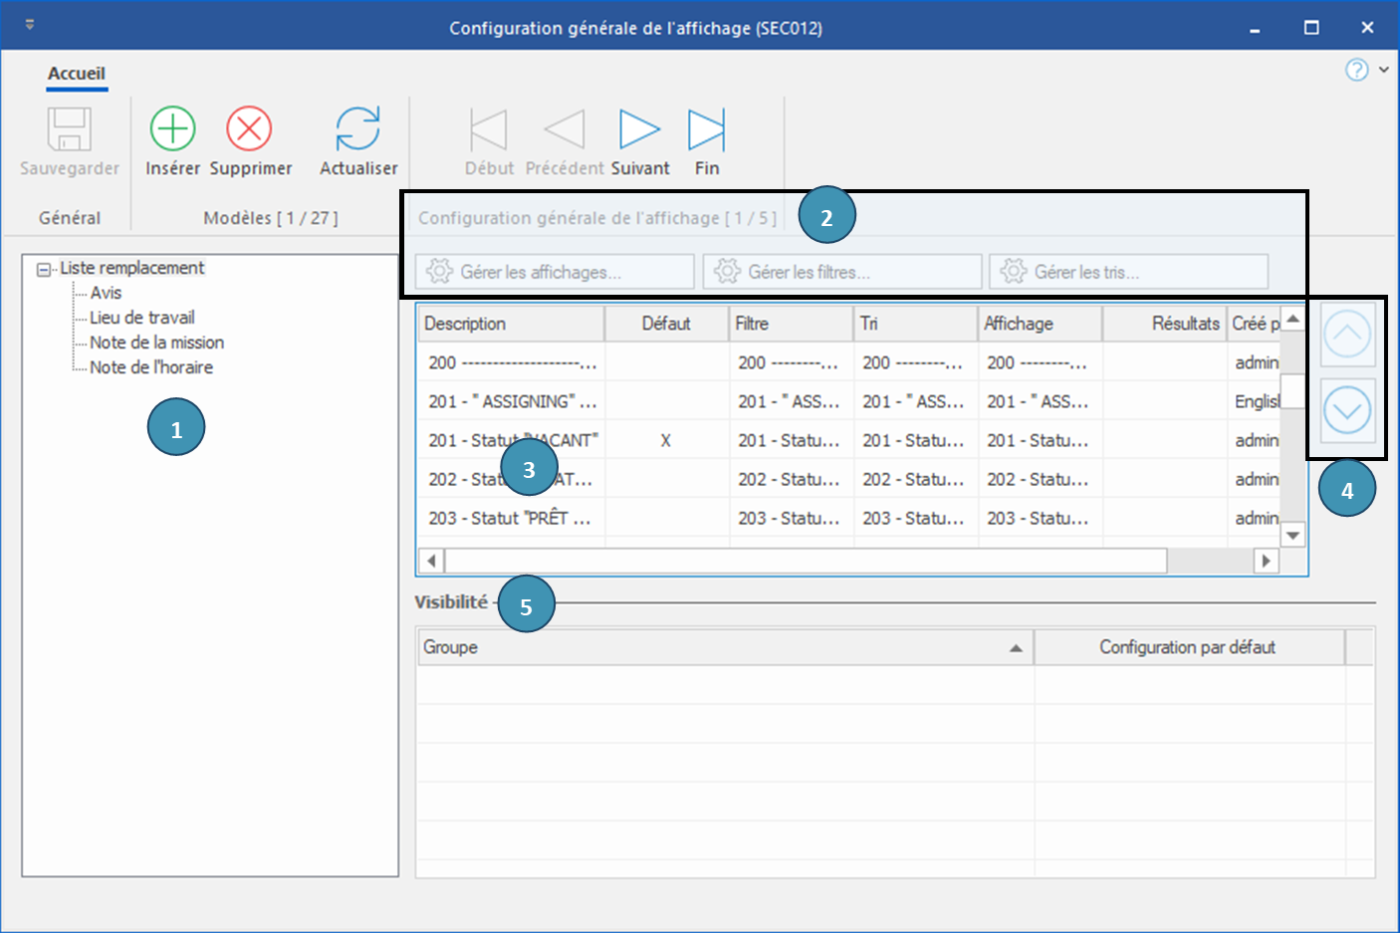Open Gérer les filtres button
Viewport: 1400px width, 933px height.
click(x=841, y=272)
